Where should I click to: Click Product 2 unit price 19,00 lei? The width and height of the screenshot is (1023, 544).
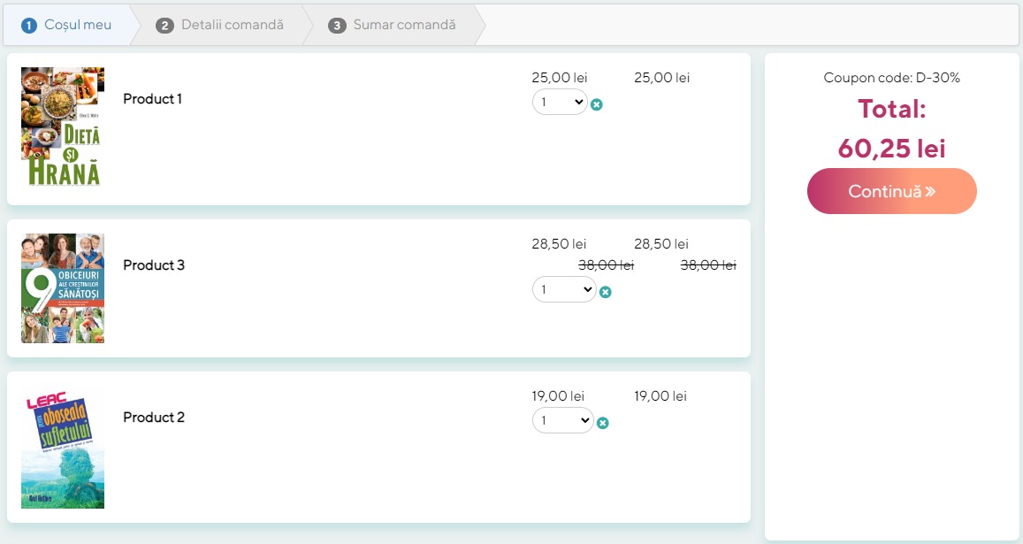(x=558, y=396)
